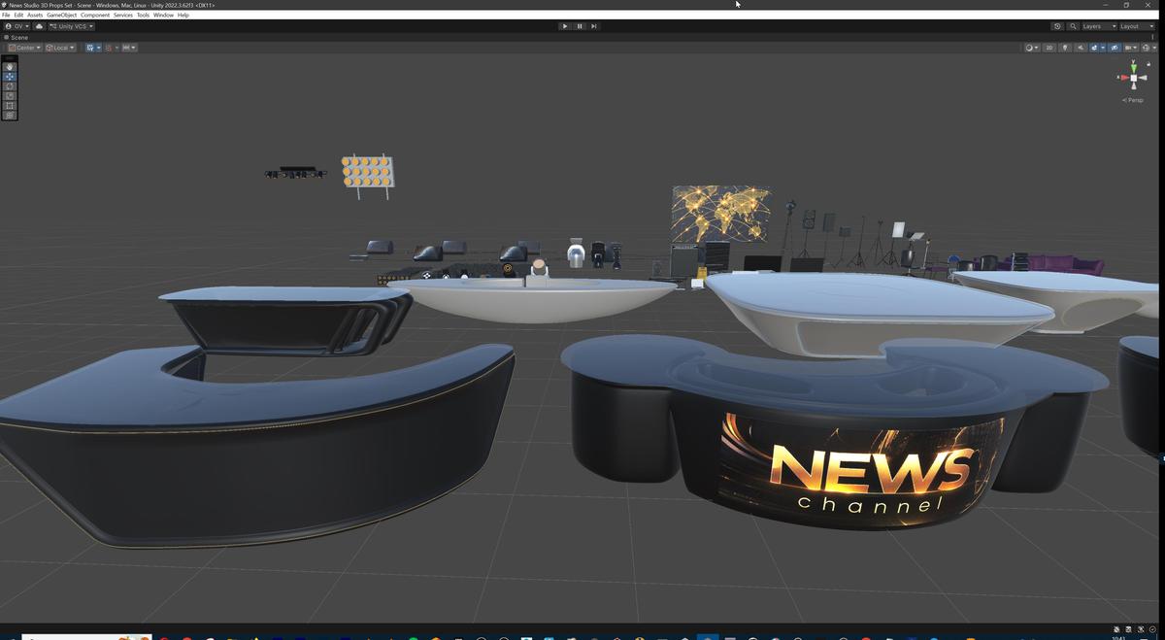Open the Component menu
Screen dimensions: 1165x640
click(x=95, y=15)
